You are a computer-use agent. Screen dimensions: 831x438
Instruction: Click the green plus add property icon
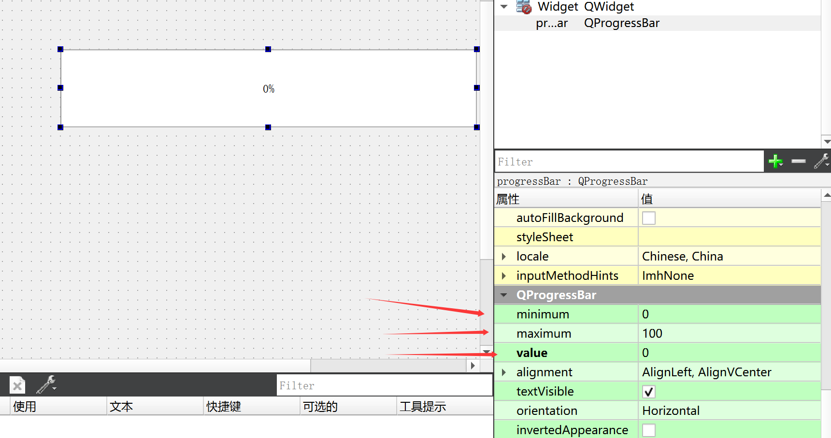pos(775,161)
